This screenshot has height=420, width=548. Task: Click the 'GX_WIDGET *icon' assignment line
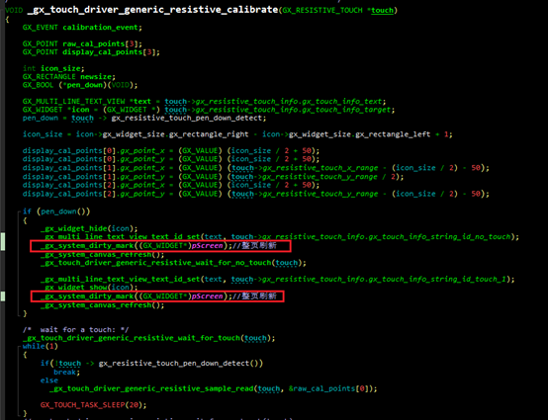[209, 110]
